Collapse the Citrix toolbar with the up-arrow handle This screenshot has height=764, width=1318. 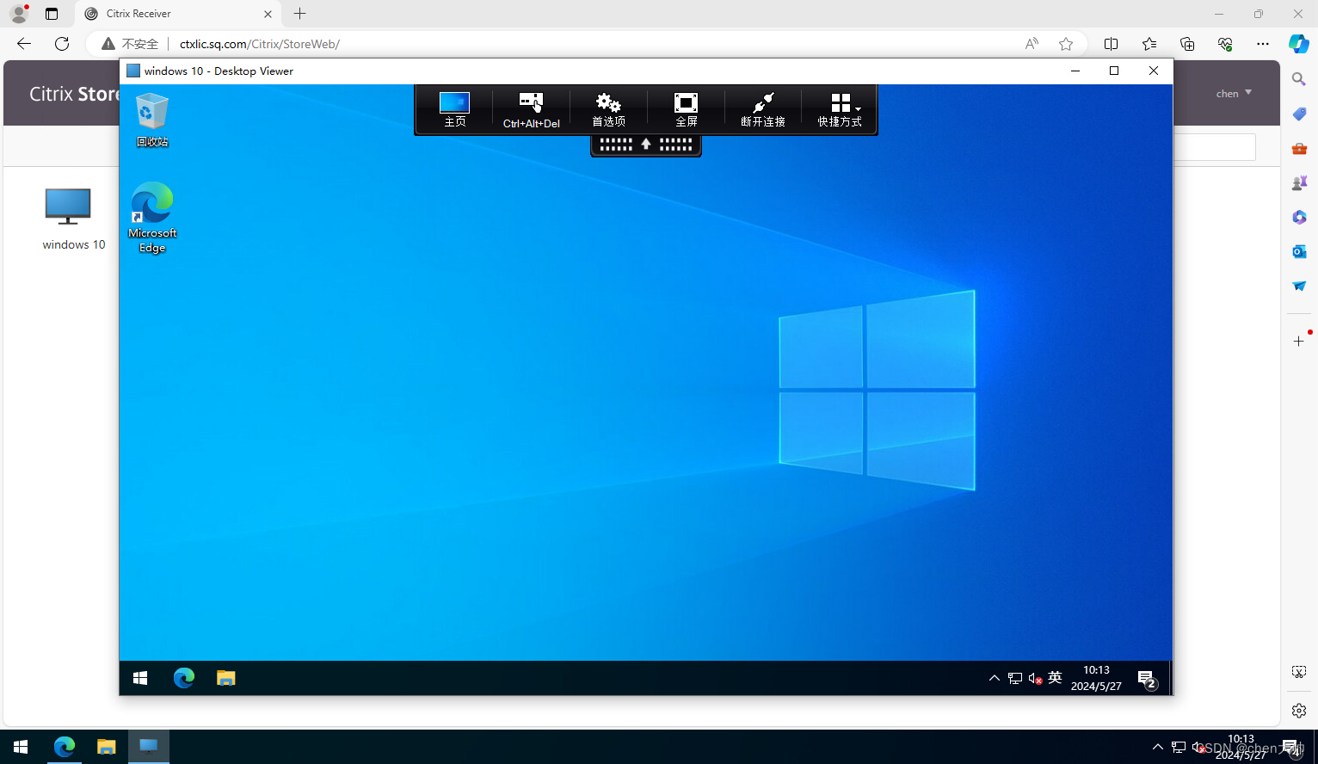point(646,145)
